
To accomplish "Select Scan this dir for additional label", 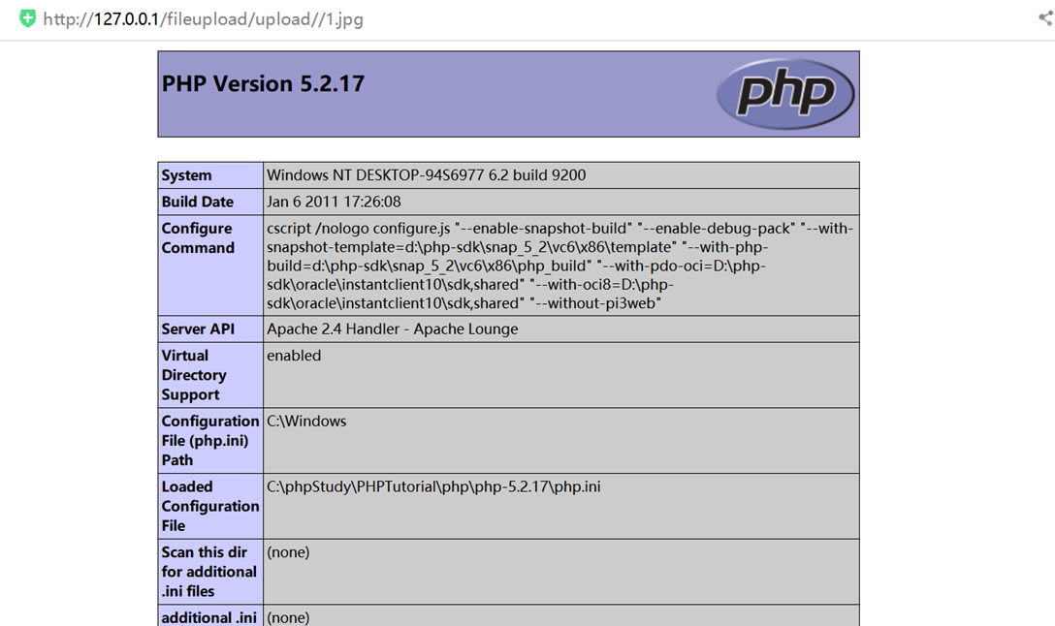I will coord(210,572).
